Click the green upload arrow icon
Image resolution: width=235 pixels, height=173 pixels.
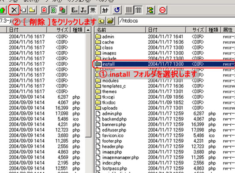point(3,10)
